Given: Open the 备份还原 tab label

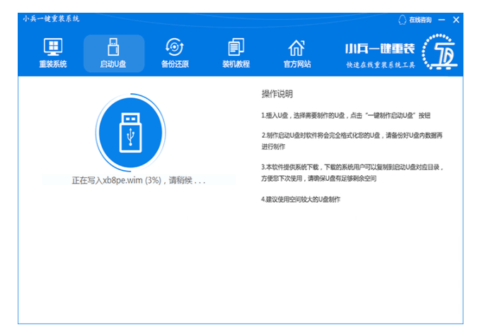Looking at the screenshot, I should pyautogui.click(x=174, y=64).
